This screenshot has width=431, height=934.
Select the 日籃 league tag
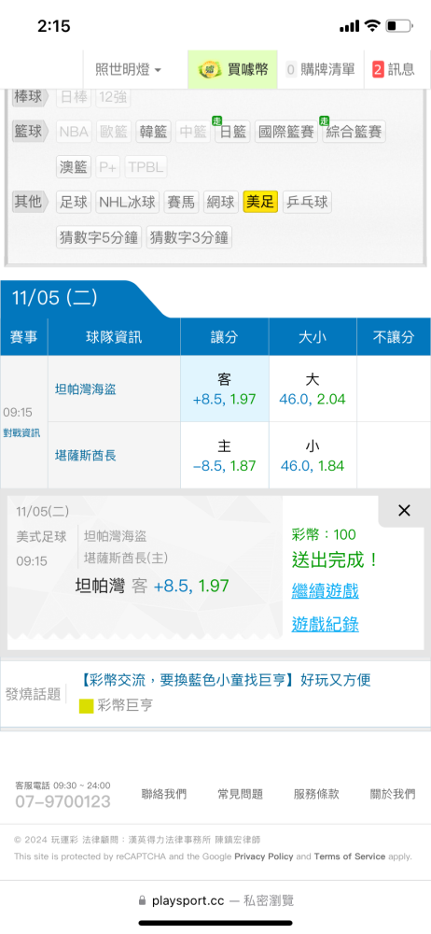tap(233, 132)
